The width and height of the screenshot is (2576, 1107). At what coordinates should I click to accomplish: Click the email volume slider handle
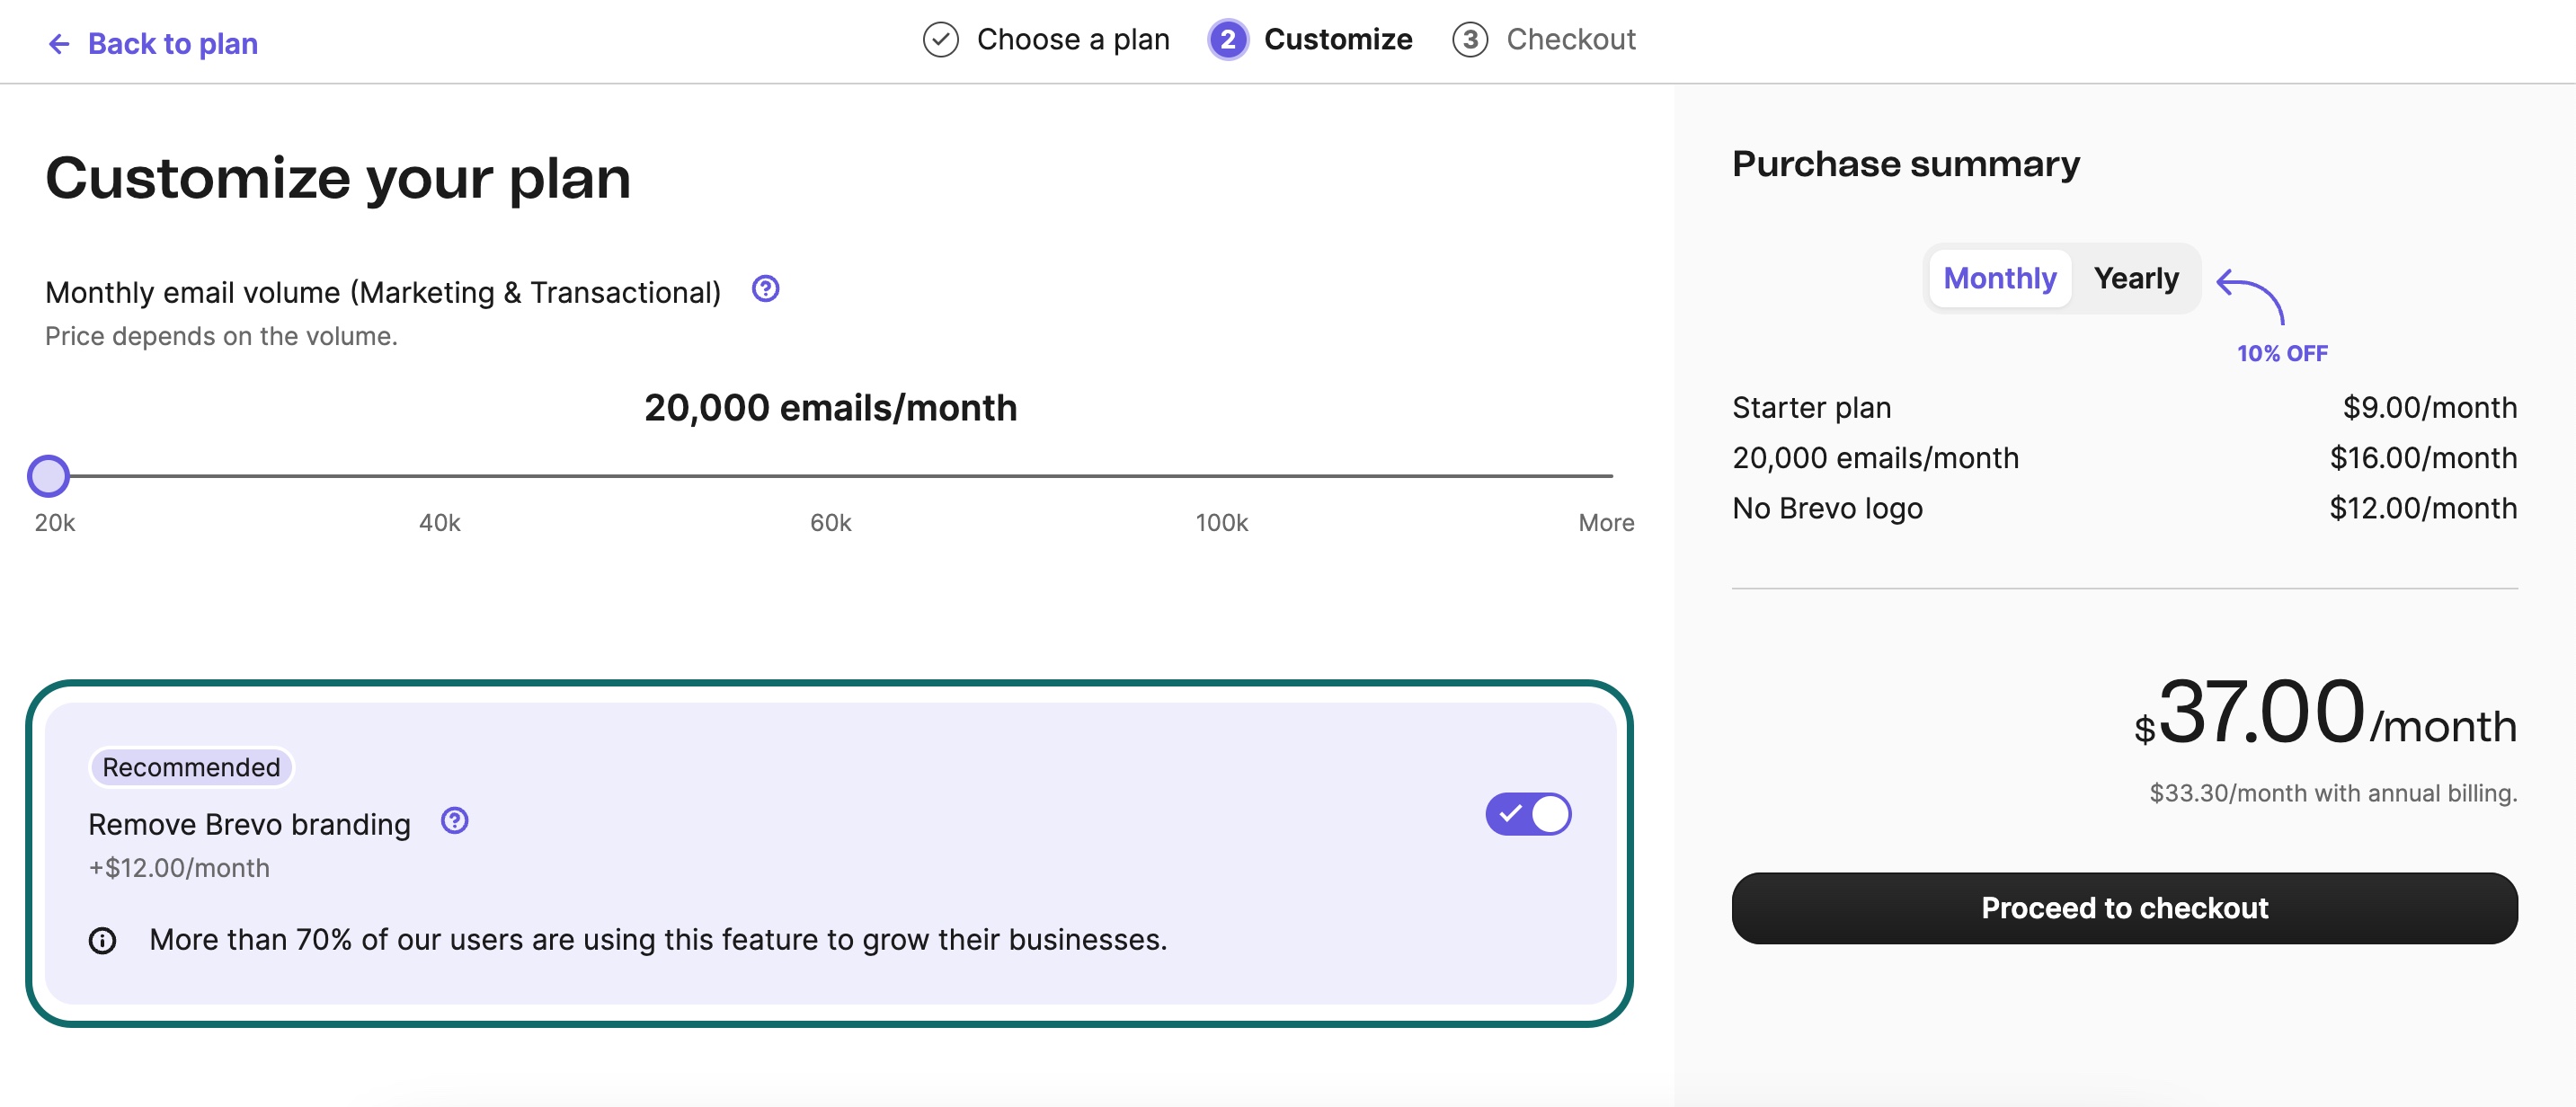pyautogui.click(x=48, y=476)
